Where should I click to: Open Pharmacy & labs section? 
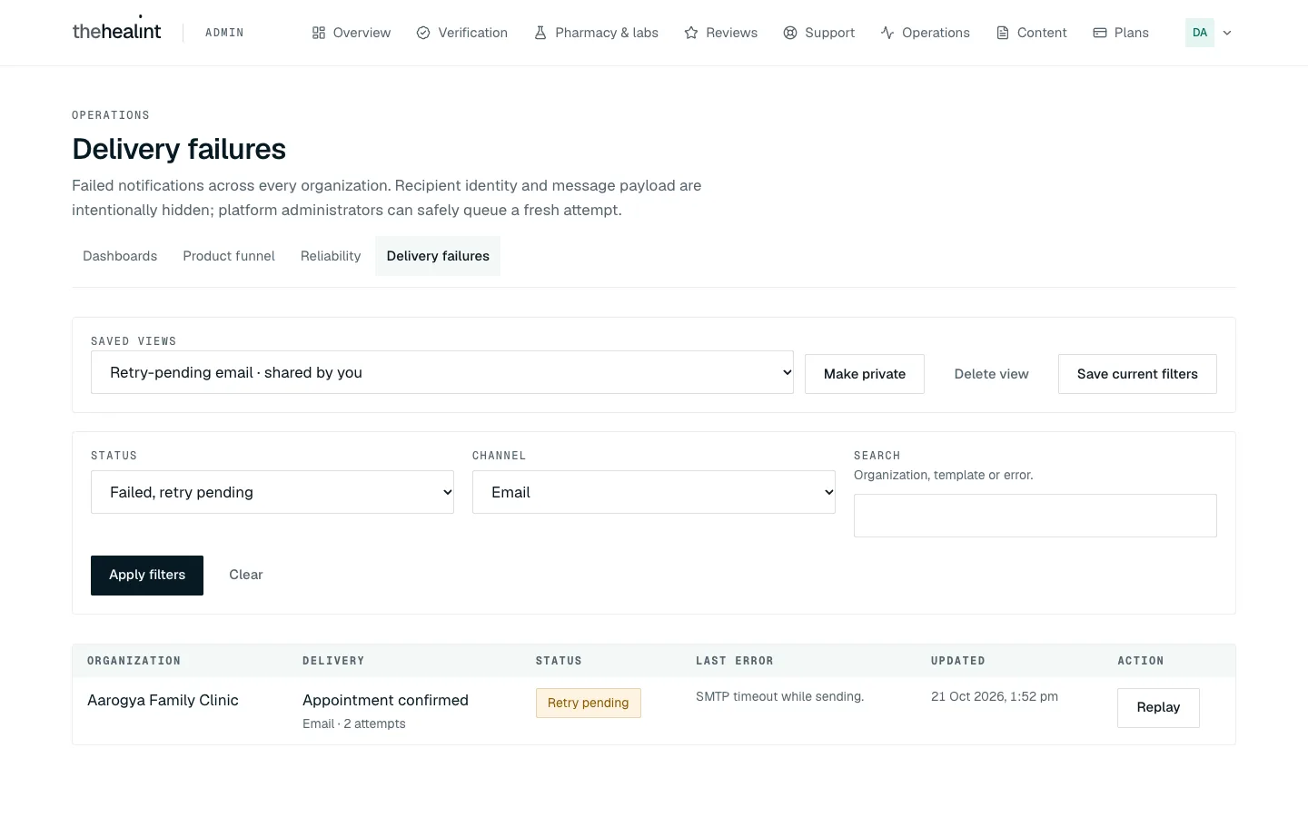click(x=596, y=33)
